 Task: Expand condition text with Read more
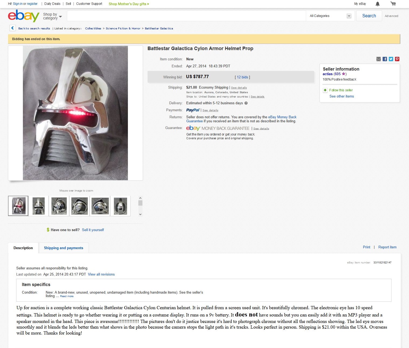coord(67,296)
